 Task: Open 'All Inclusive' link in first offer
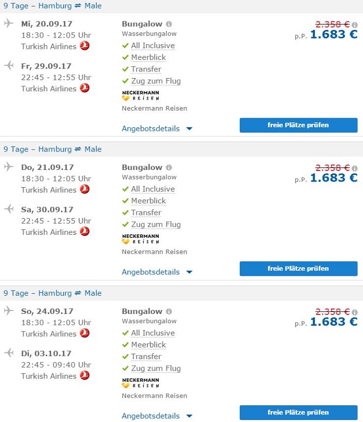(x=153, y=46)
